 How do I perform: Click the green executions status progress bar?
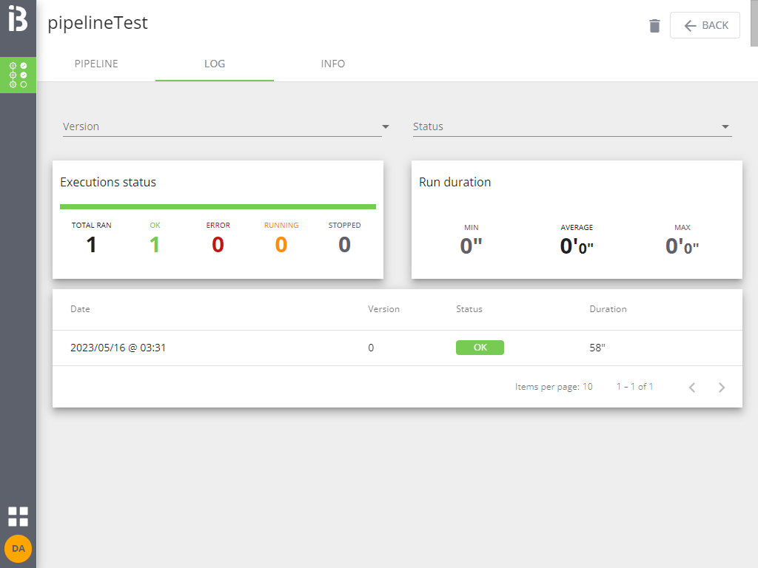click(218, 206)
